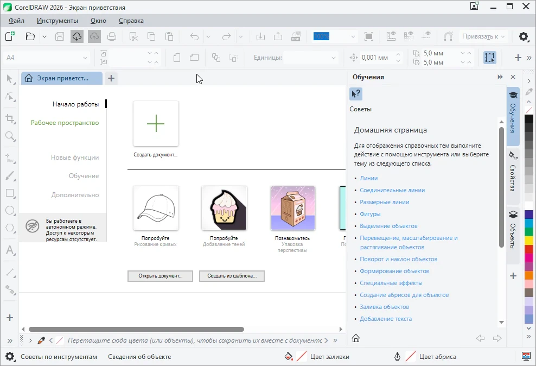The width and height of the screenshot is (536, 366).
Task: Click the full-screen preview icon
Action: (369, 36)
